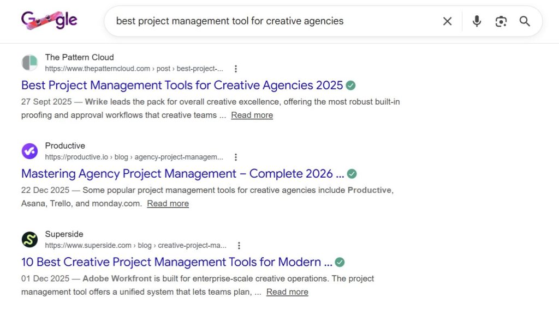This screenshot has height=310, width=559.
Task: Click thepatterncloud.com URL breadcrumb
Action: pyautogui.click(x=134, y=69)
